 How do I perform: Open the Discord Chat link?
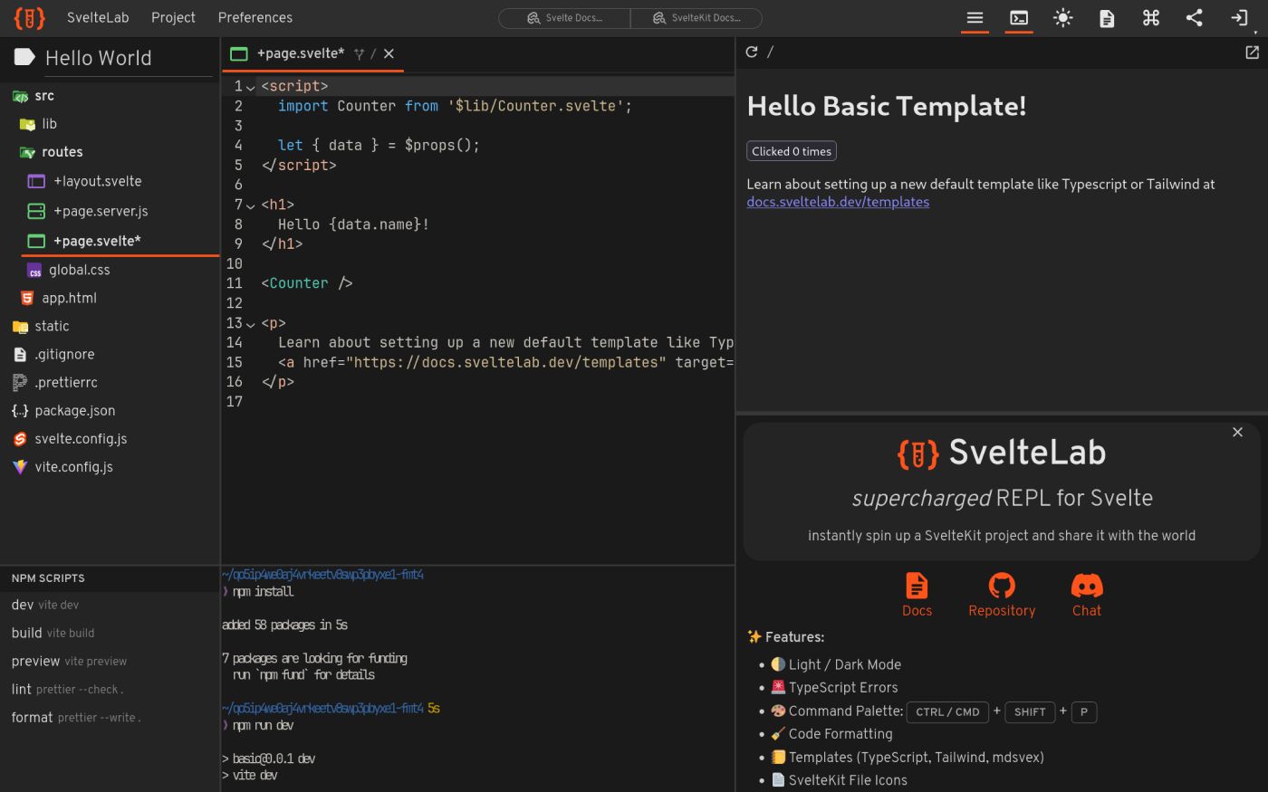pos(1087,595)
